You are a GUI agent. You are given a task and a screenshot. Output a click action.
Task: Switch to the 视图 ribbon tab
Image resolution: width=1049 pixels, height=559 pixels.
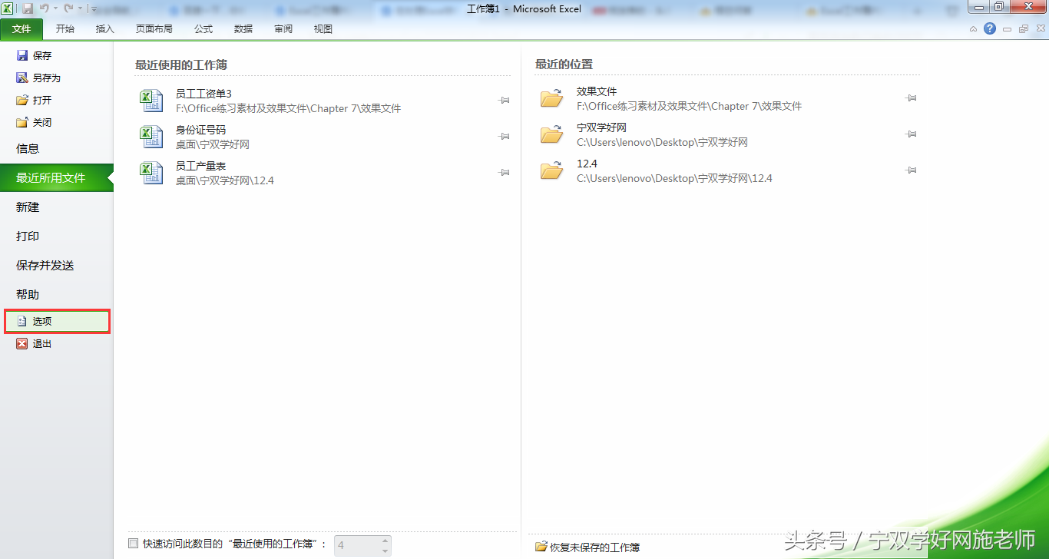point(323,29)
